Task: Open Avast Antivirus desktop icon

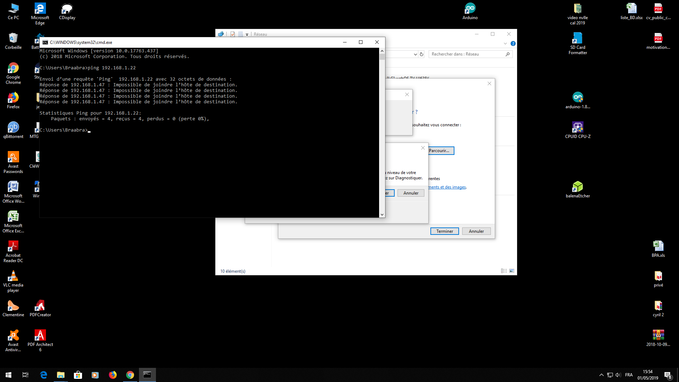Action: coord(13,341)
